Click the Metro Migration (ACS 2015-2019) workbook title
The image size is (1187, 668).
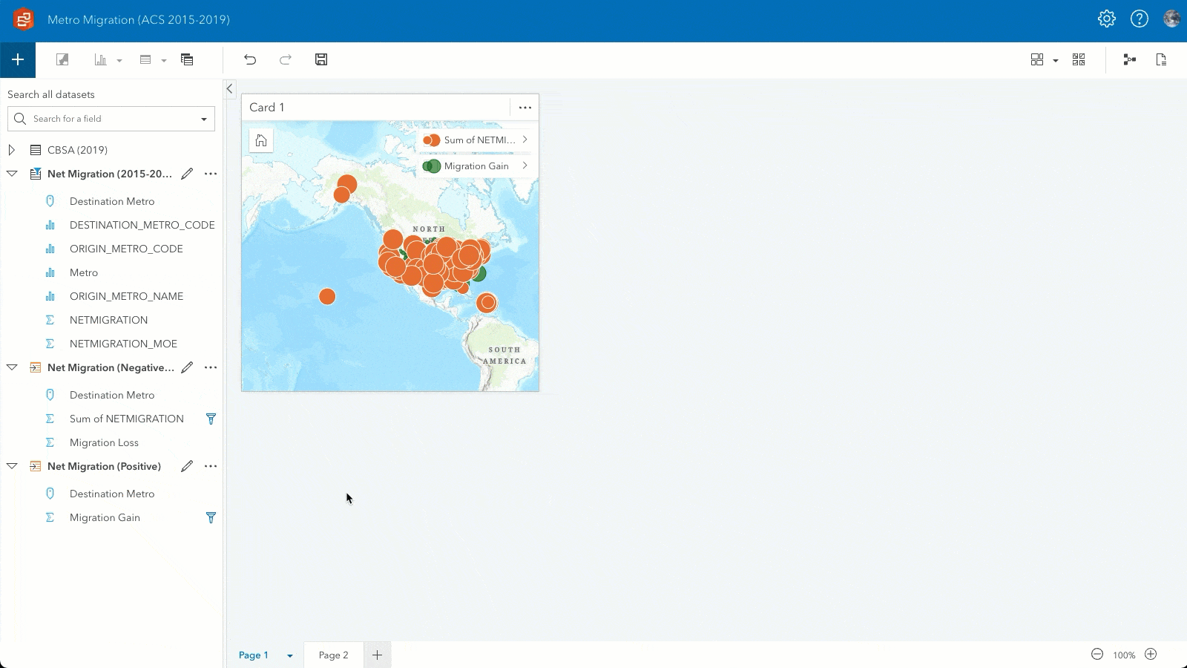point(139,20)
